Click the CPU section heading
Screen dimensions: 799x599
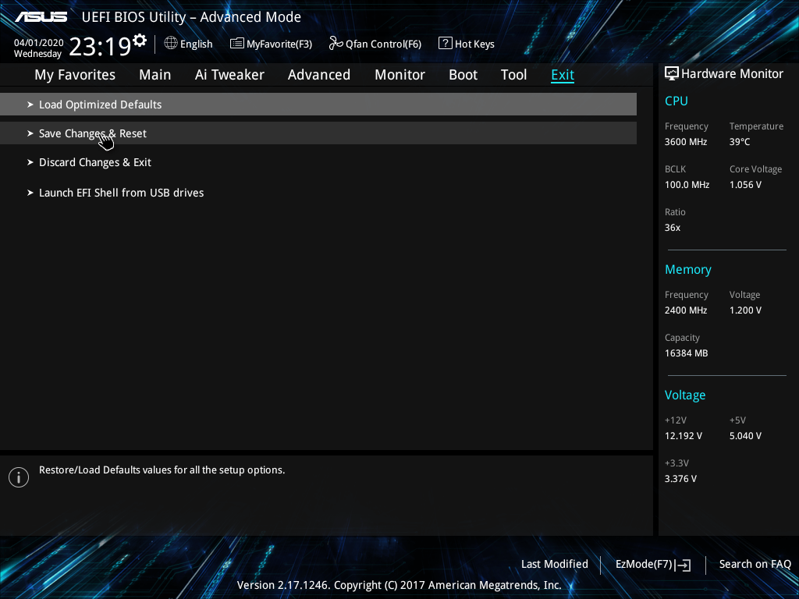pos(676,101)
